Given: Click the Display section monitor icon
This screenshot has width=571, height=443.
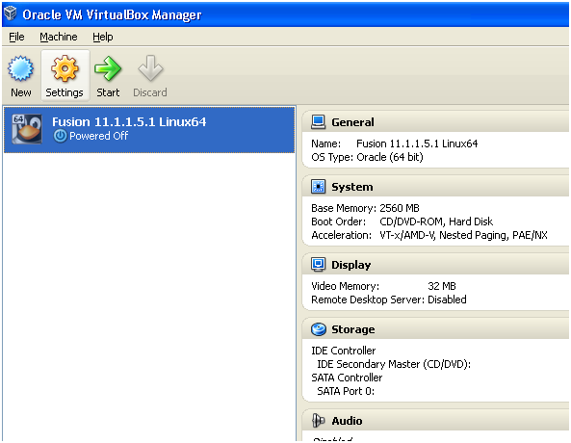Looking at the screenshot, I should pos(318,265).
